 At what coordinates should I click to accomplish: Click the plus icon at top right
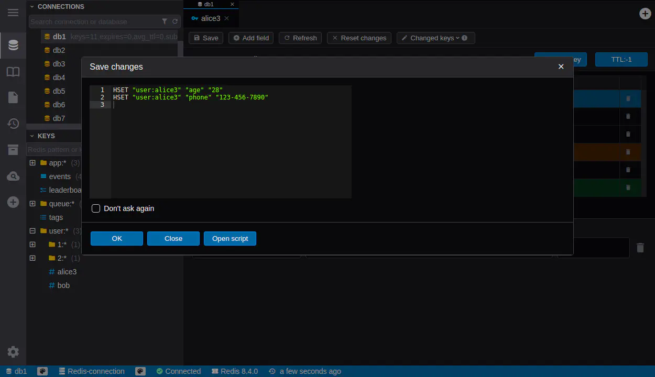coord(646,14)
